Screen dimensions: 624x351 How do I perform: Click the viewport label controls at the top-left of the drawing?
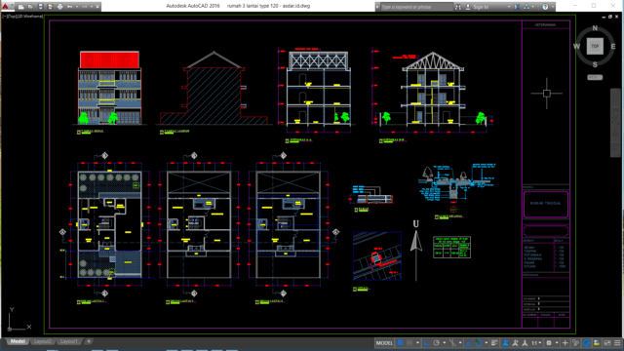[x=22, y=17]
